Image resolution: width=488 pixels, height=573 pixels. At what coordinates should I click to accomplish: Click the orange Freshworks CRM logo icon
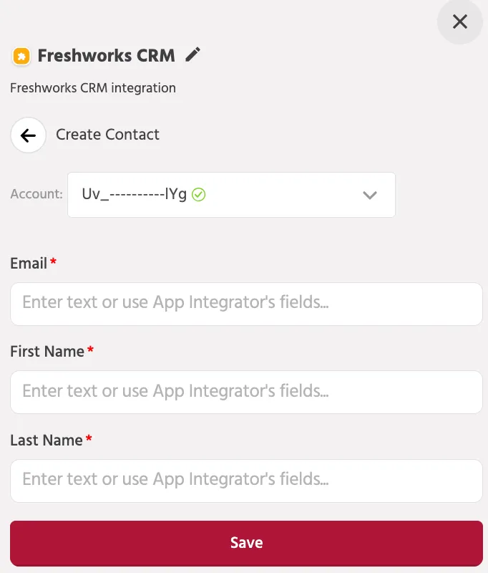click(21, 57)
